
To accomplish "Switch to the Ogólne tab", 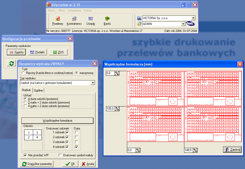I will click(38, 90).
